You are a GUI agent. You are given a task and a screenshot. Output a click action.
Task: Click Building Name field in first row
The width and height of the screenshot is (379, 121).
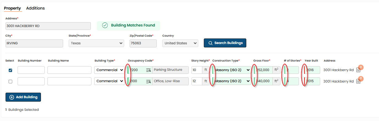tap(69, 70)
